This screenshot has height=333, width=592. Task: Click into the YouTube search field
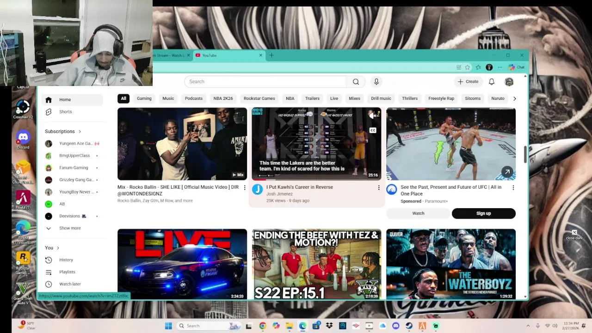(265, 81)
